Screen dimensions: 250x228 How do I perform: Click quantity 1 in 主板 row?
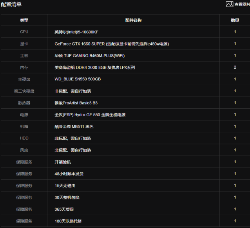click(235, 55)
